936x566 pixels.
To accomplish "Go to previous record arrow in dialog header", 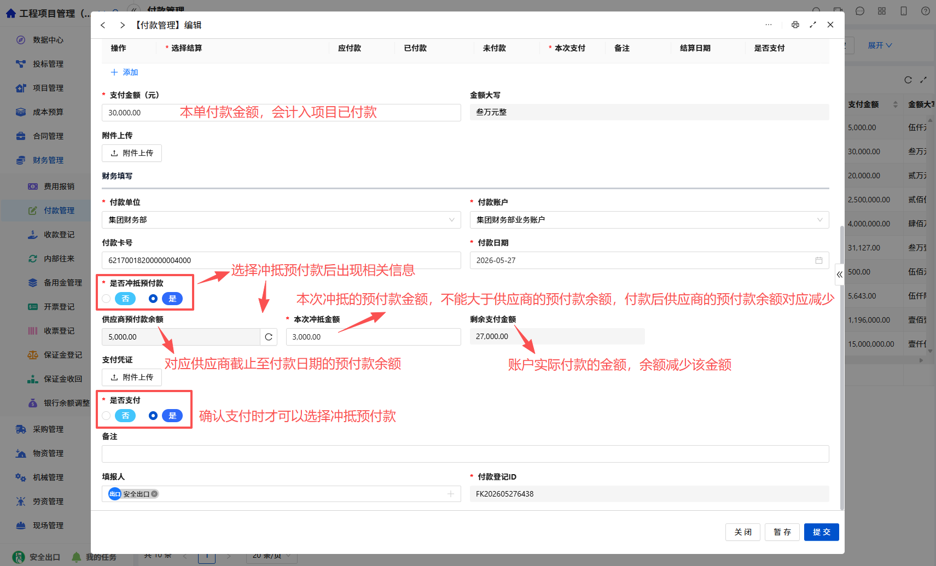I will 103,25.
